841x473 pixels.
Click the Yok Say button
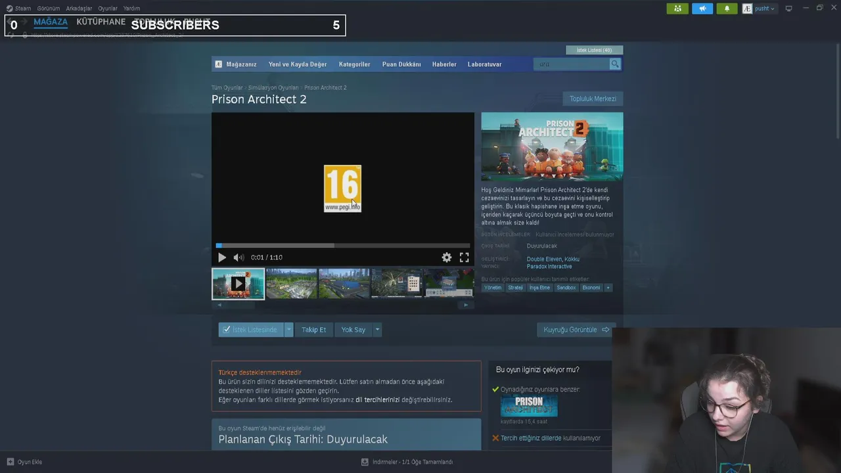[353, 330]
